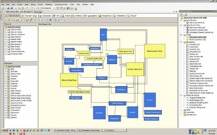Image resolution: width=217 pixels, height=135 pixels.
Task: Open the Toolbox hammer-and-wrench icon
Action: 65,8
